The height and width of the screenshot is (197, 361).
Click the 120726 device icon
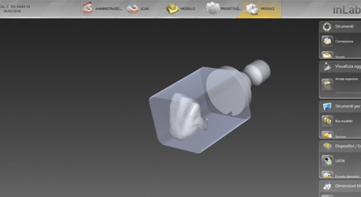point(327,160)
